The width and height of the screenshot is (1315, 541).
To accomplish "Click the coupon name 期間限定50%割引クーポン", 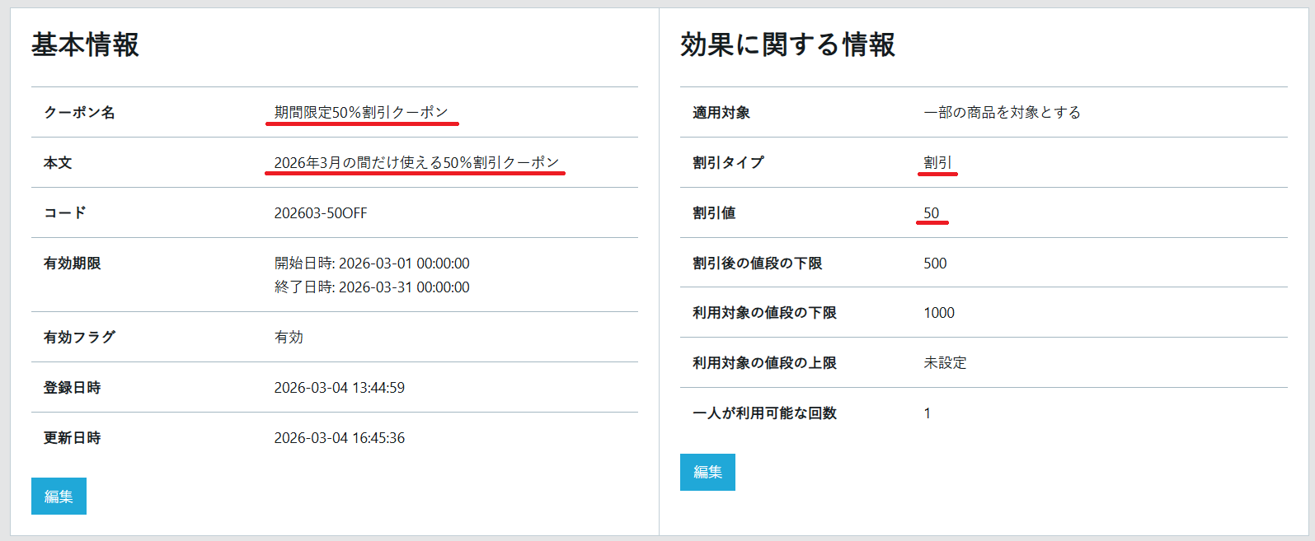I will (x=361, y=112).
